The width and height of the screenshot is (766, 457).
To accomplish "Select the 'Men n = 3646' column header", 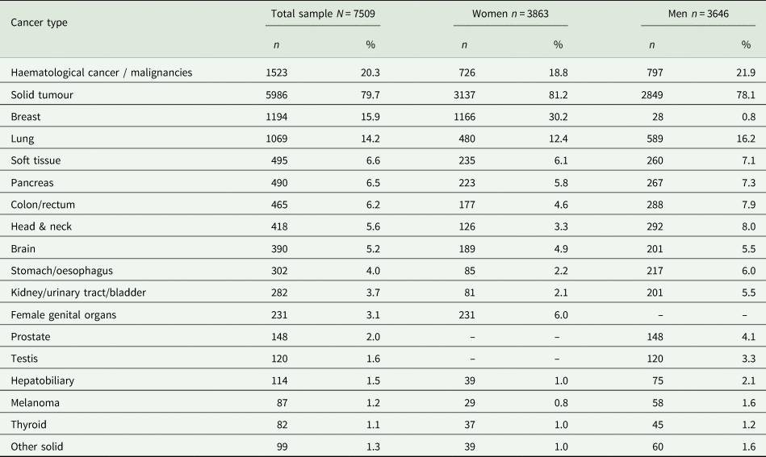I will [x=697, y=14].
